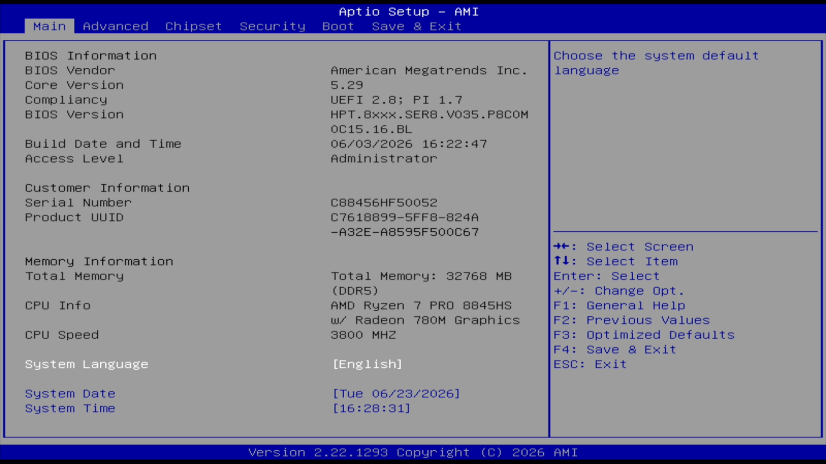Image resolution: width=826 pixels, height=464 pixels.
Task: Click the F1: General Help hint
Action: click(619, 305)
